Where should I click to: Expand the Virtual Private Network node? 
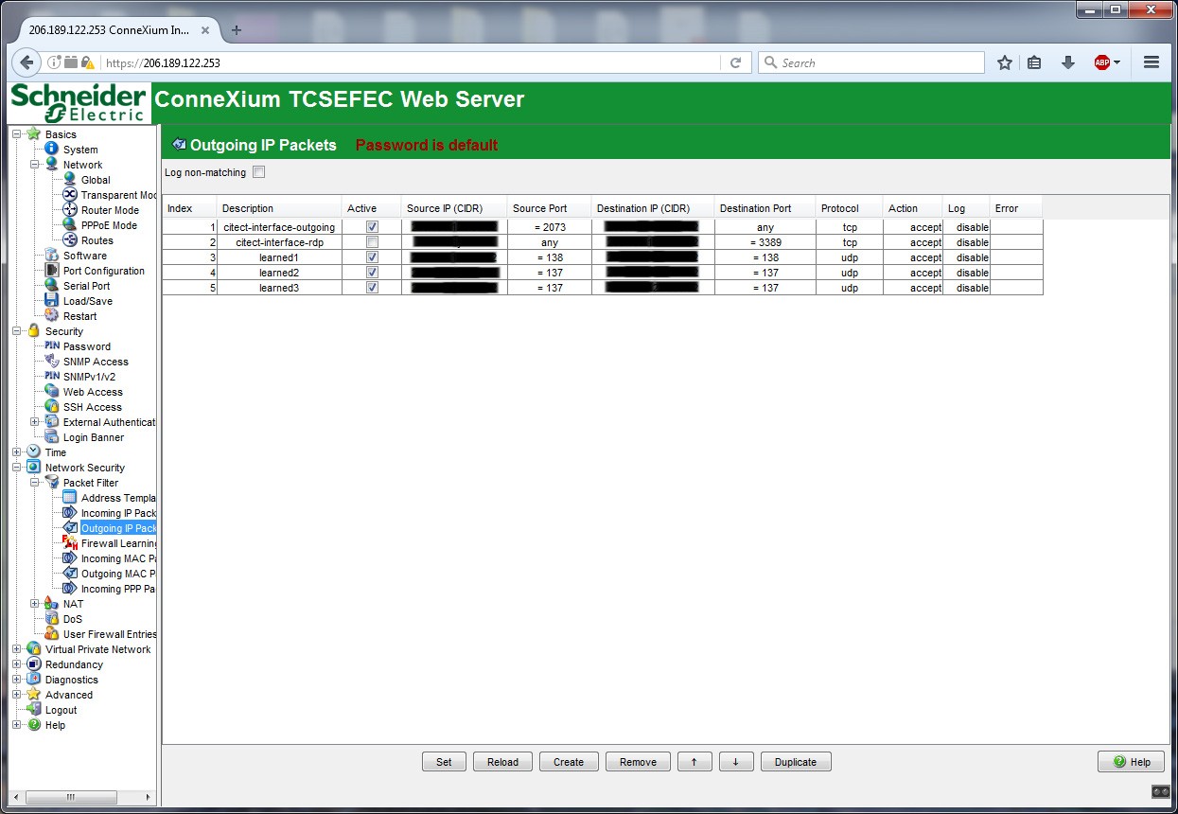(x=17, y=649)
